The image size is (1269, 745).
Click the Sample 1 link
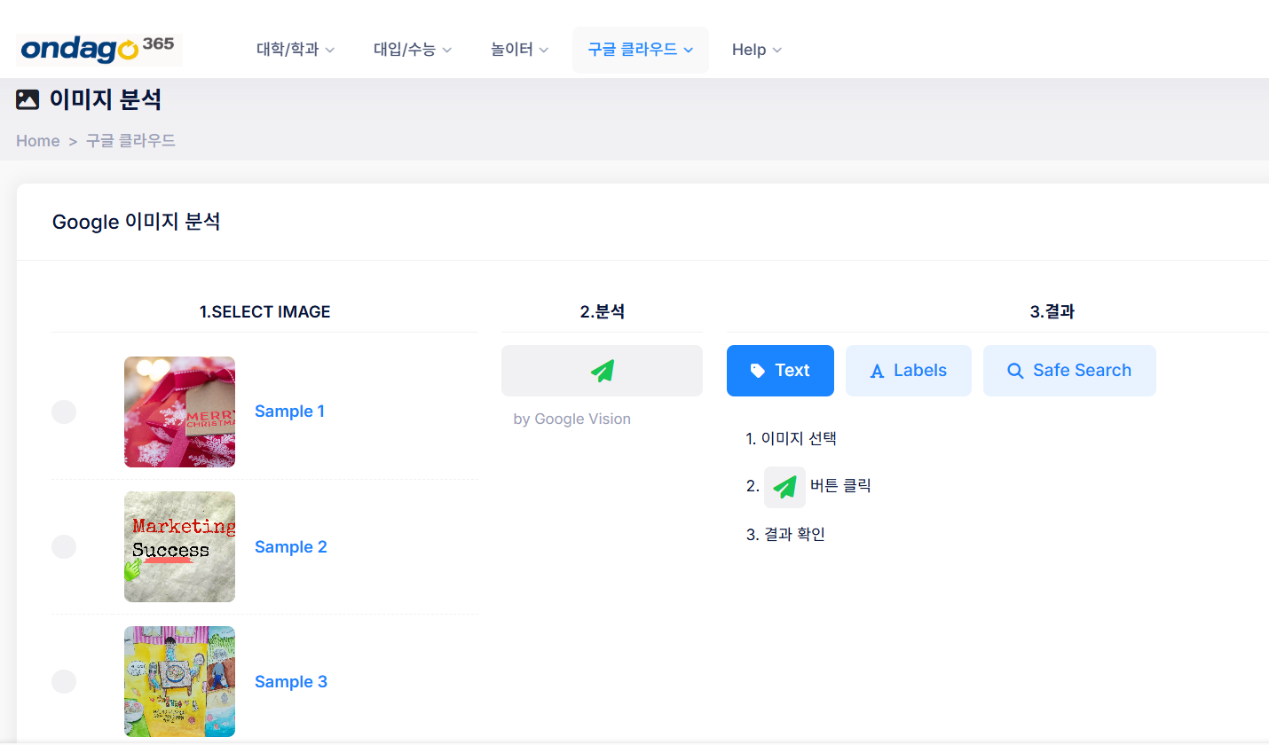[x=290, y=412]
